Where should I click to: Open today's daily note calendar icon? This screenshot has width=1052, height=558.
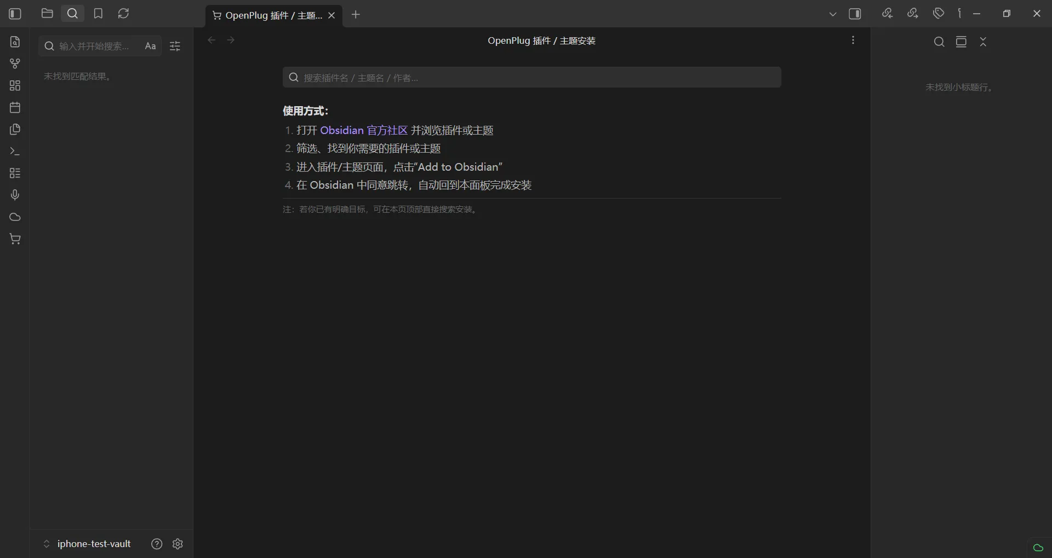click(15, 108)
